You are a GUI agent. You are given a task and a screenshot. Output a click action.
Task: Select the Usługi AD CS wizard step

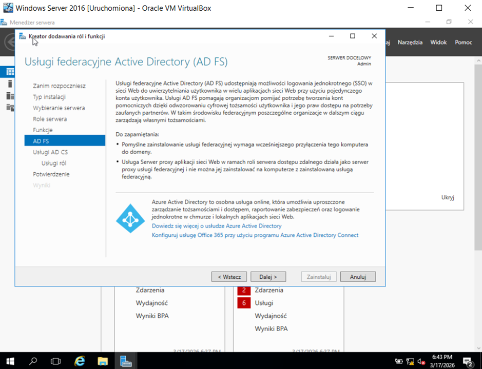(x=50, y=152)
